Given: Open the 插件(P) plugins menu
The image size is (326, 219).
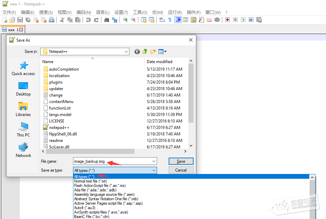Looking at the screenshot, I should click(x=194, y=12).
